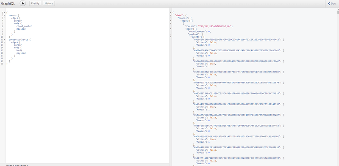Click the event hash starting 0xDC9B59
Screen dimensions: 339x166
[237, 136]
